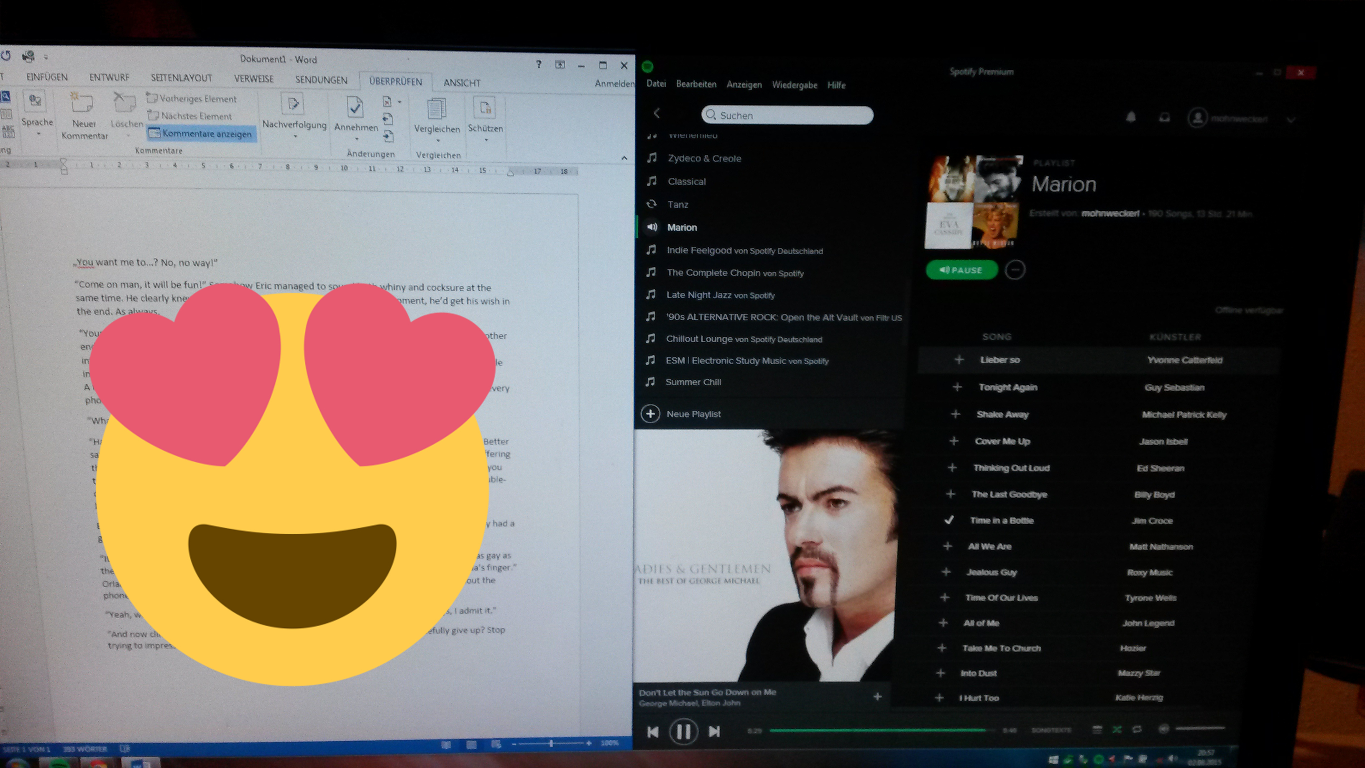Open the ANSICHT ribbon tab
This screenshot has height=768, width=1365.
(462, 83)
